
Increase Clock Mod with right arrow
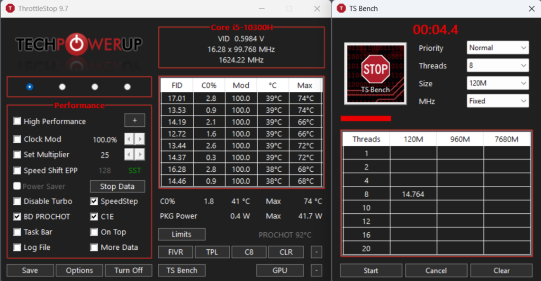[x=140, y=139]
